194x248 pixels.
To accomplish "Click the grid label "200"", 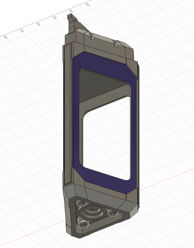I will 5,37.
